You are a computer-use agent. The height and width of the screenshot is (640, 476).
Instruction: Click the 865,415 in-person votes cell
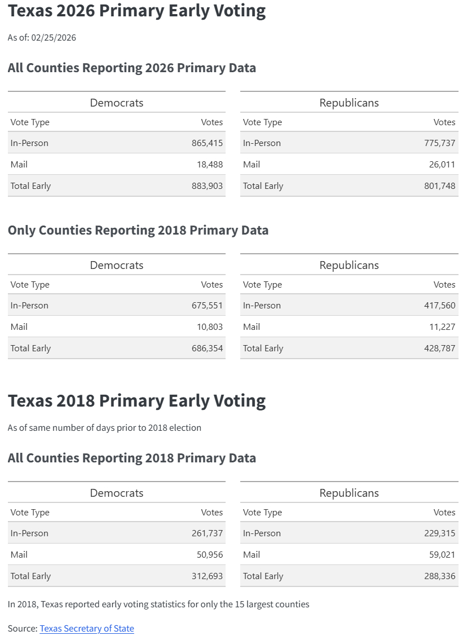click(x=207, y=143)
